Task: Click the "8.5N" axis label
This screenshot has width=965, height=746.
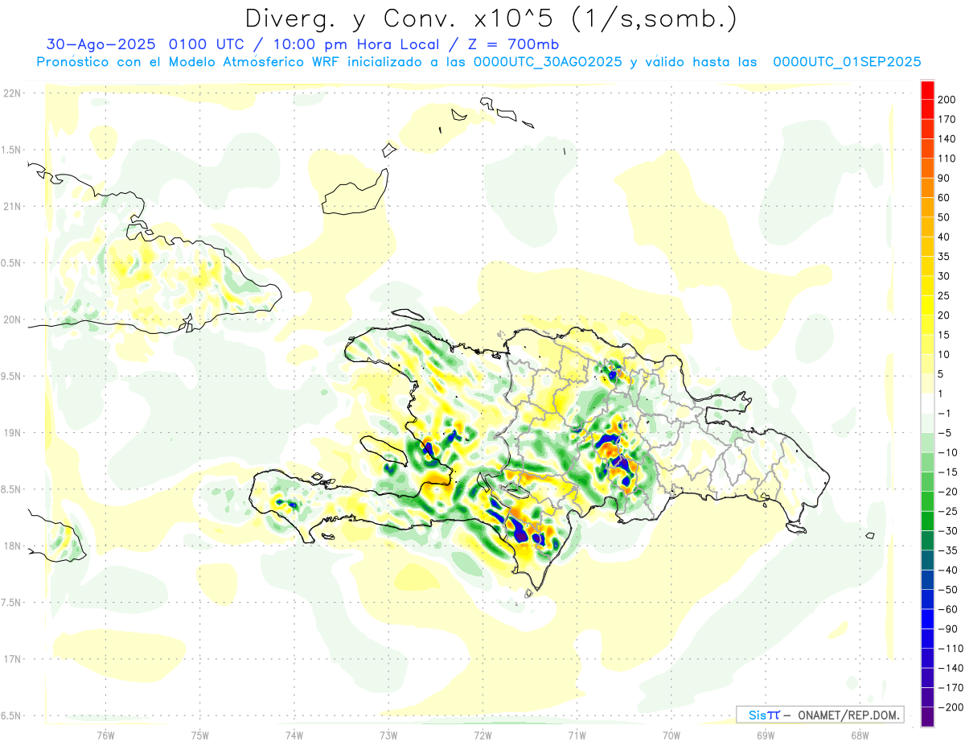Action: pyautogui.click(x=12, y=489)
